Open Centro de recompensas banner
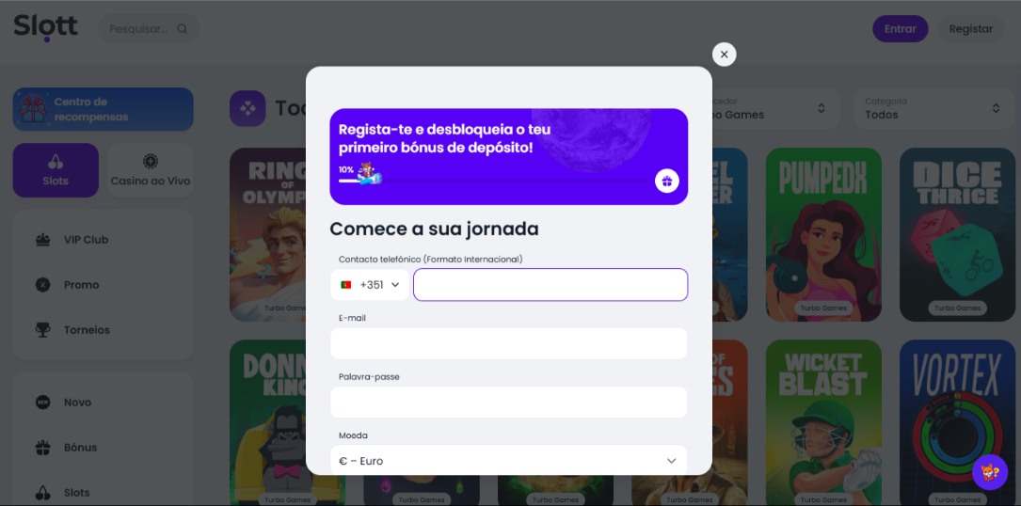Image resolution: width=1021 pixels, height=506 pixels. pyautogui.click(x=103, y=109)
